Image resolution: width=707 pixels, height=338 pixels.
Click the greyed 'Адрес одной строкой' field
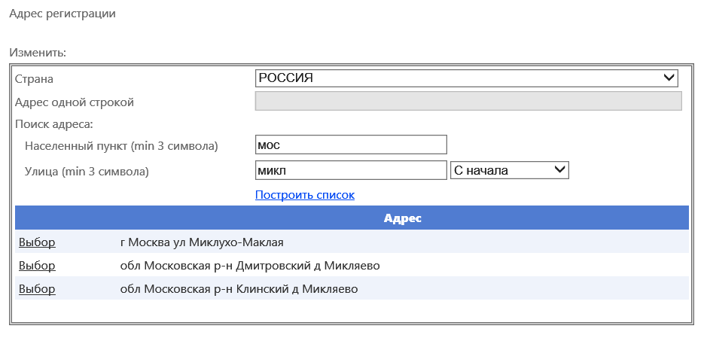[468, 101]
